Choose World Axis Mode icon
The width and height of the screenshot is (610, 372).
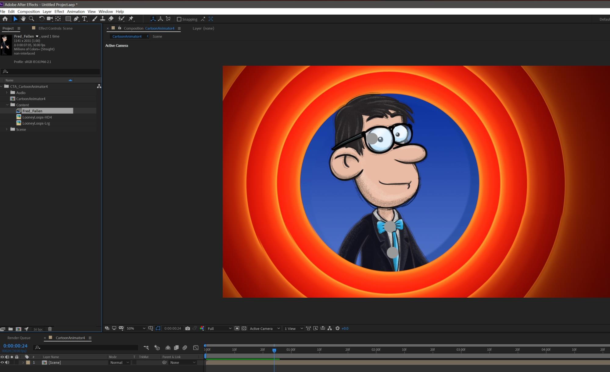(x=160, y=19)
